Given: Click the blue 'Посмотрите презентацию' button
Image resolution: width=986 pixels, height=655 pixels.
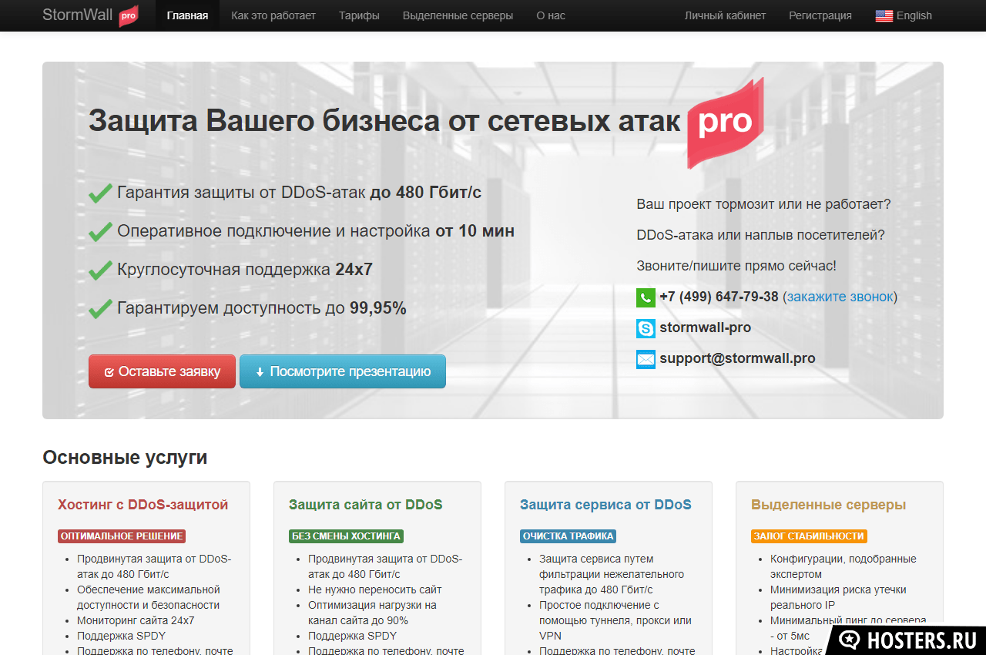Looking at the screenshot, I should (343, 371).
